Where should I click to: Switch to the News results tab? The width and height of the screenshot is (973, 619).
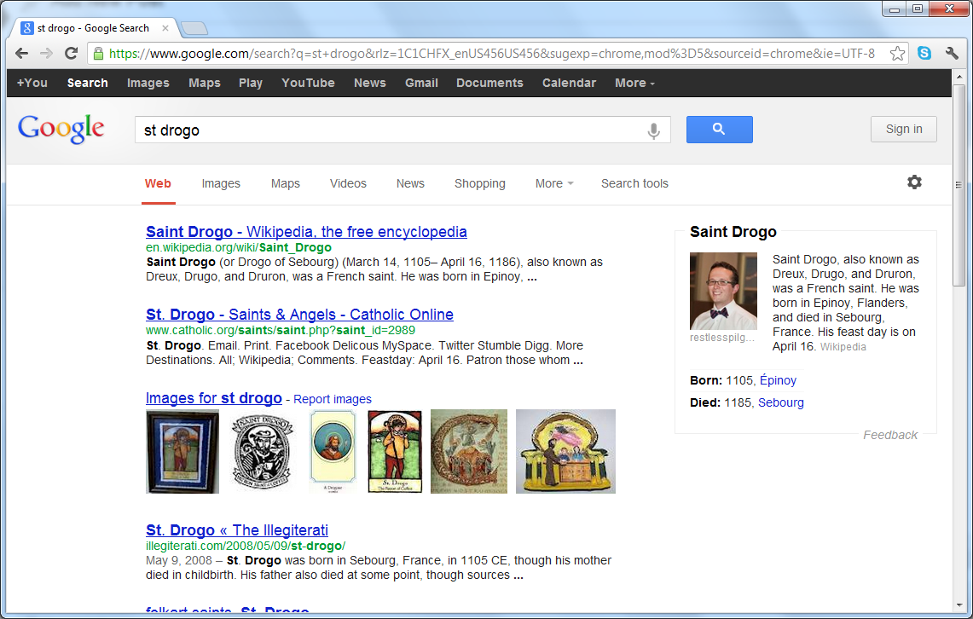click(410, 183)
